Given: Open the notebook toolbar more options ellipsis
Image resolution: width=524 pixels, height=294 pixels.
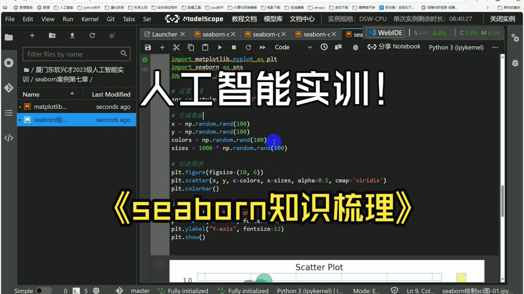Looking at the screenshot, I should click(495, 47).
